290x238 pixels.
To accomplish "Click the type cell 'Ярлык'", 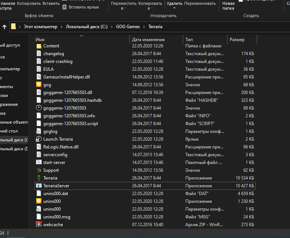I will point(192,139).
